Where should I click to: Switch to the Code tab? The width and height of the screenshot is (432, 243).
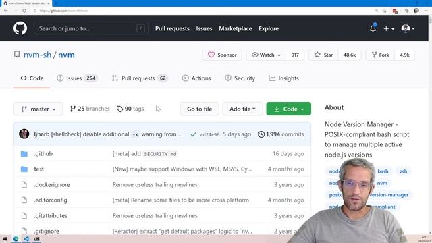coord(32,78)
